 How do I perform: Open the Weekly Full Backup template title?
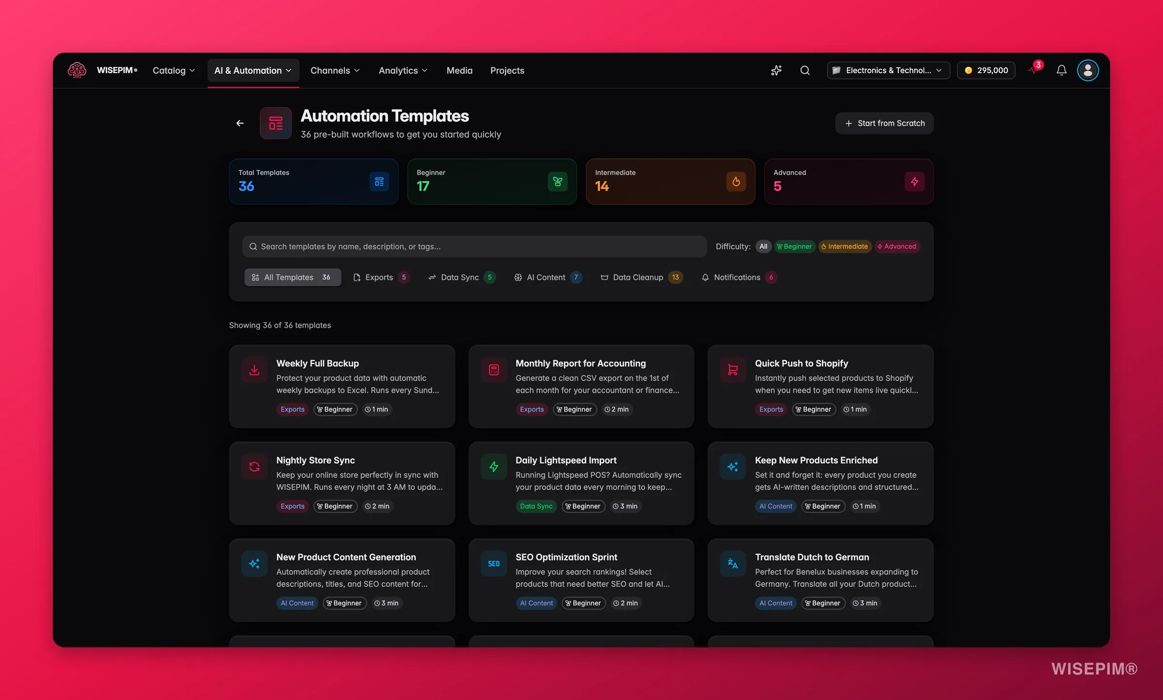(318, 363)
